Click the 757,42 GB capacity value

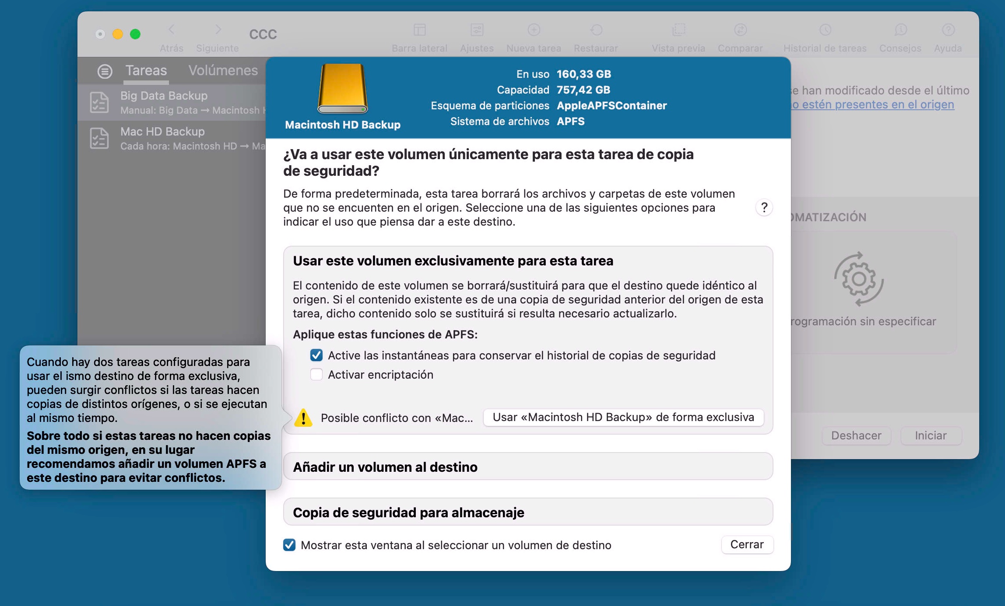(x=583, y=90)
